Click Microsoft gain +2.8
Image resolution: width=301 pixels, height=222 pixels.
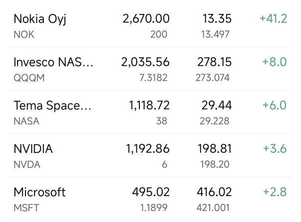(275, 192)
